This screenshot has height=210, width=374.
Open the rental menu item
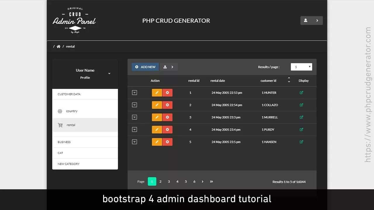[85, 125]
